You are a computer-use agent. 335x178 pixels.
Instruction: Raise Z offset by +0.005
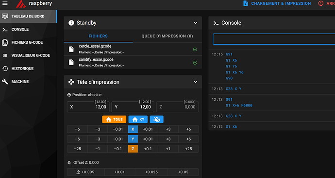click(x=85, y=172)
